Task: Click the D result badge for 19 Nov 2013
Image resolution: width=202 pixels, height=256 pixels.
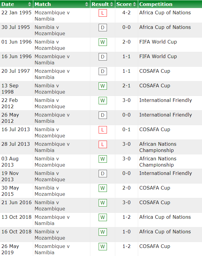Action: click(x=102, y=174)
